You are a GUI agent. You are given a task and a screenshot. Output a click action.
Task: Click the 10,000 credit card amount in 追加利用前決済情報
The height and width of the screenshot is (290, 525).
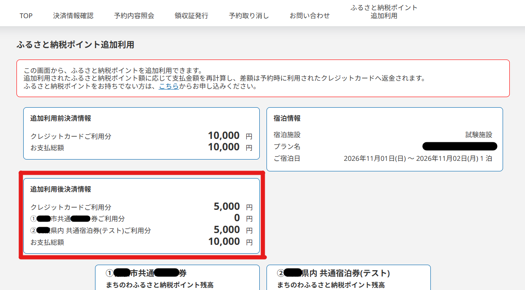pyautogui.click(x=223, y=136)
